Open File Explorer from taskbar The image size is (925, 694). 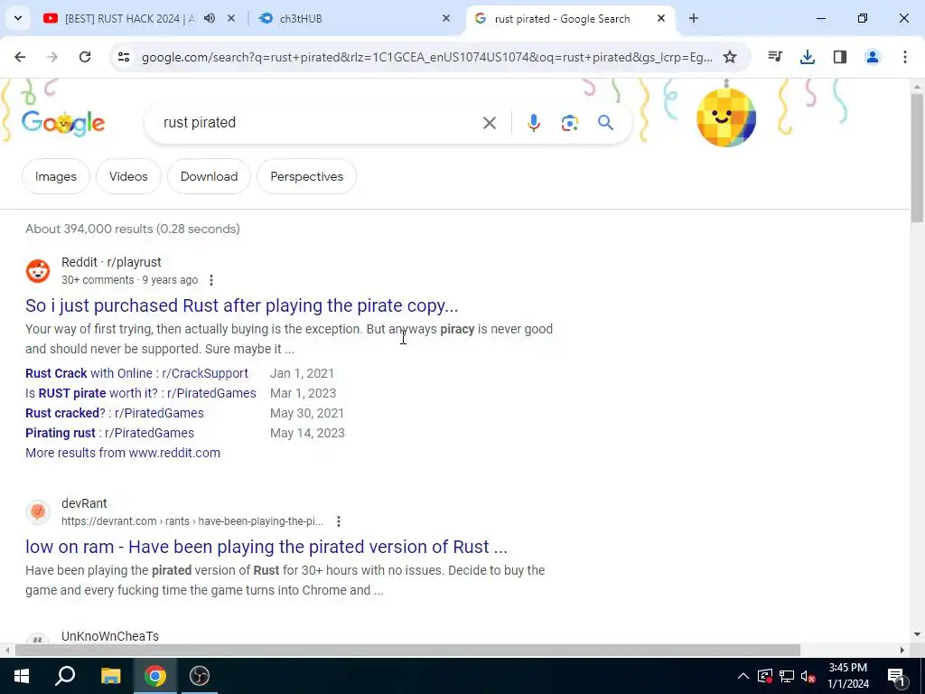110,676
